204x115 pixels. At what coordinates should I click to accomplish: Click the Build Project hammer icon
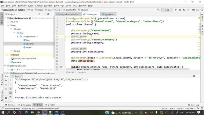click(158, 10)
